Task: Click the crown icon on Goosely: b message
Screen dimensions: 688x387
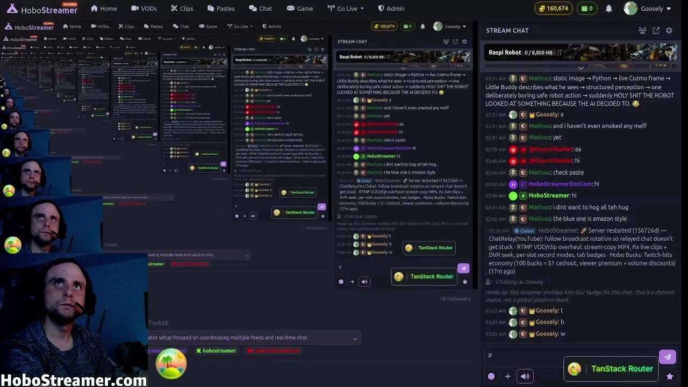Action: [x=532, y=322]
